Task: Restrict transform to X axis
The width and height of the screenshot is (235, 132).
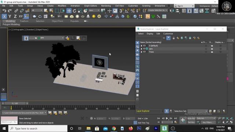Action: pyautogui.click(x=4, y=16)
